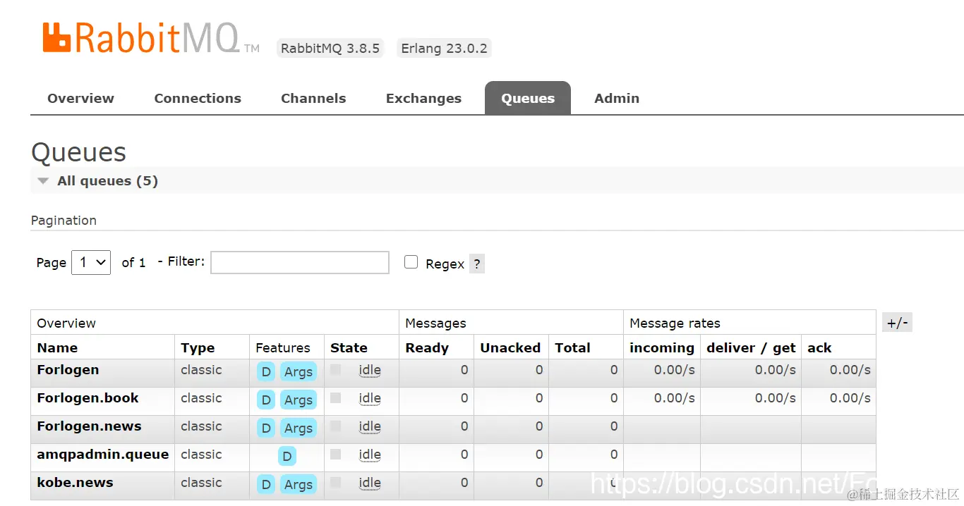Click incoming 0.00/s in Forlogen row
This screenshot has width=964, height=506.
click(x=674, y=370)
